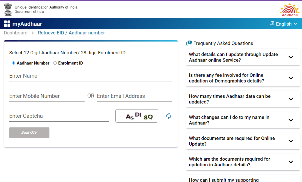Expand FAQ on how many times data updated

(x=291, y=99)
